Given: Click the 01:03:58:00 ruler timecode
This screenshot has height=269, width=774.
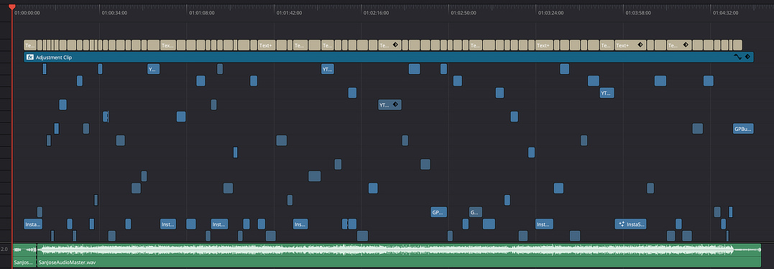Looking at the screenshot, I should 638,13.
